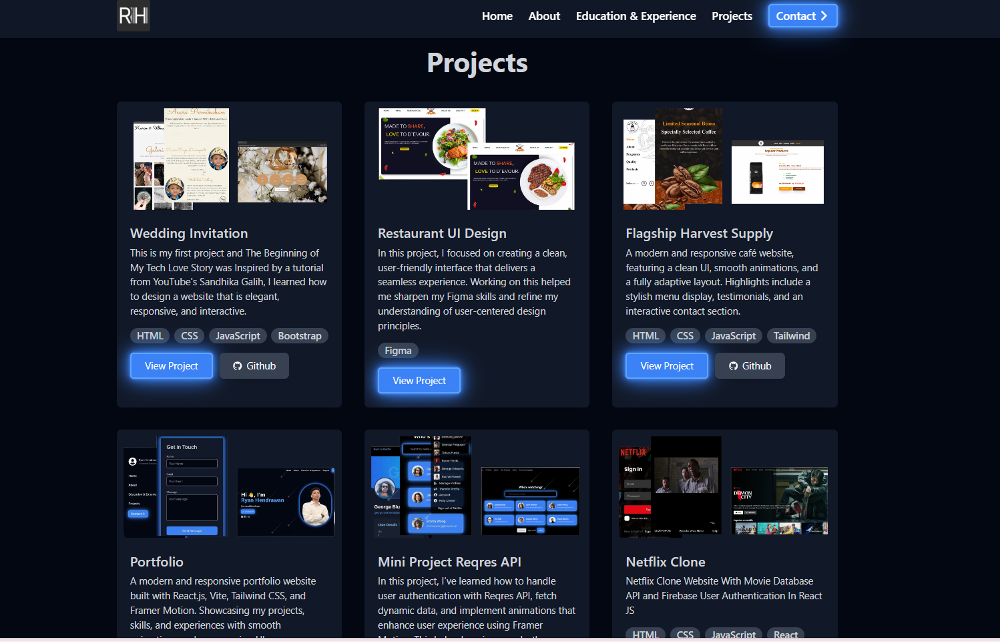The image size is (1000, 642).
Task: Open the Portfolio project preview image
Action: coord(230,486)
